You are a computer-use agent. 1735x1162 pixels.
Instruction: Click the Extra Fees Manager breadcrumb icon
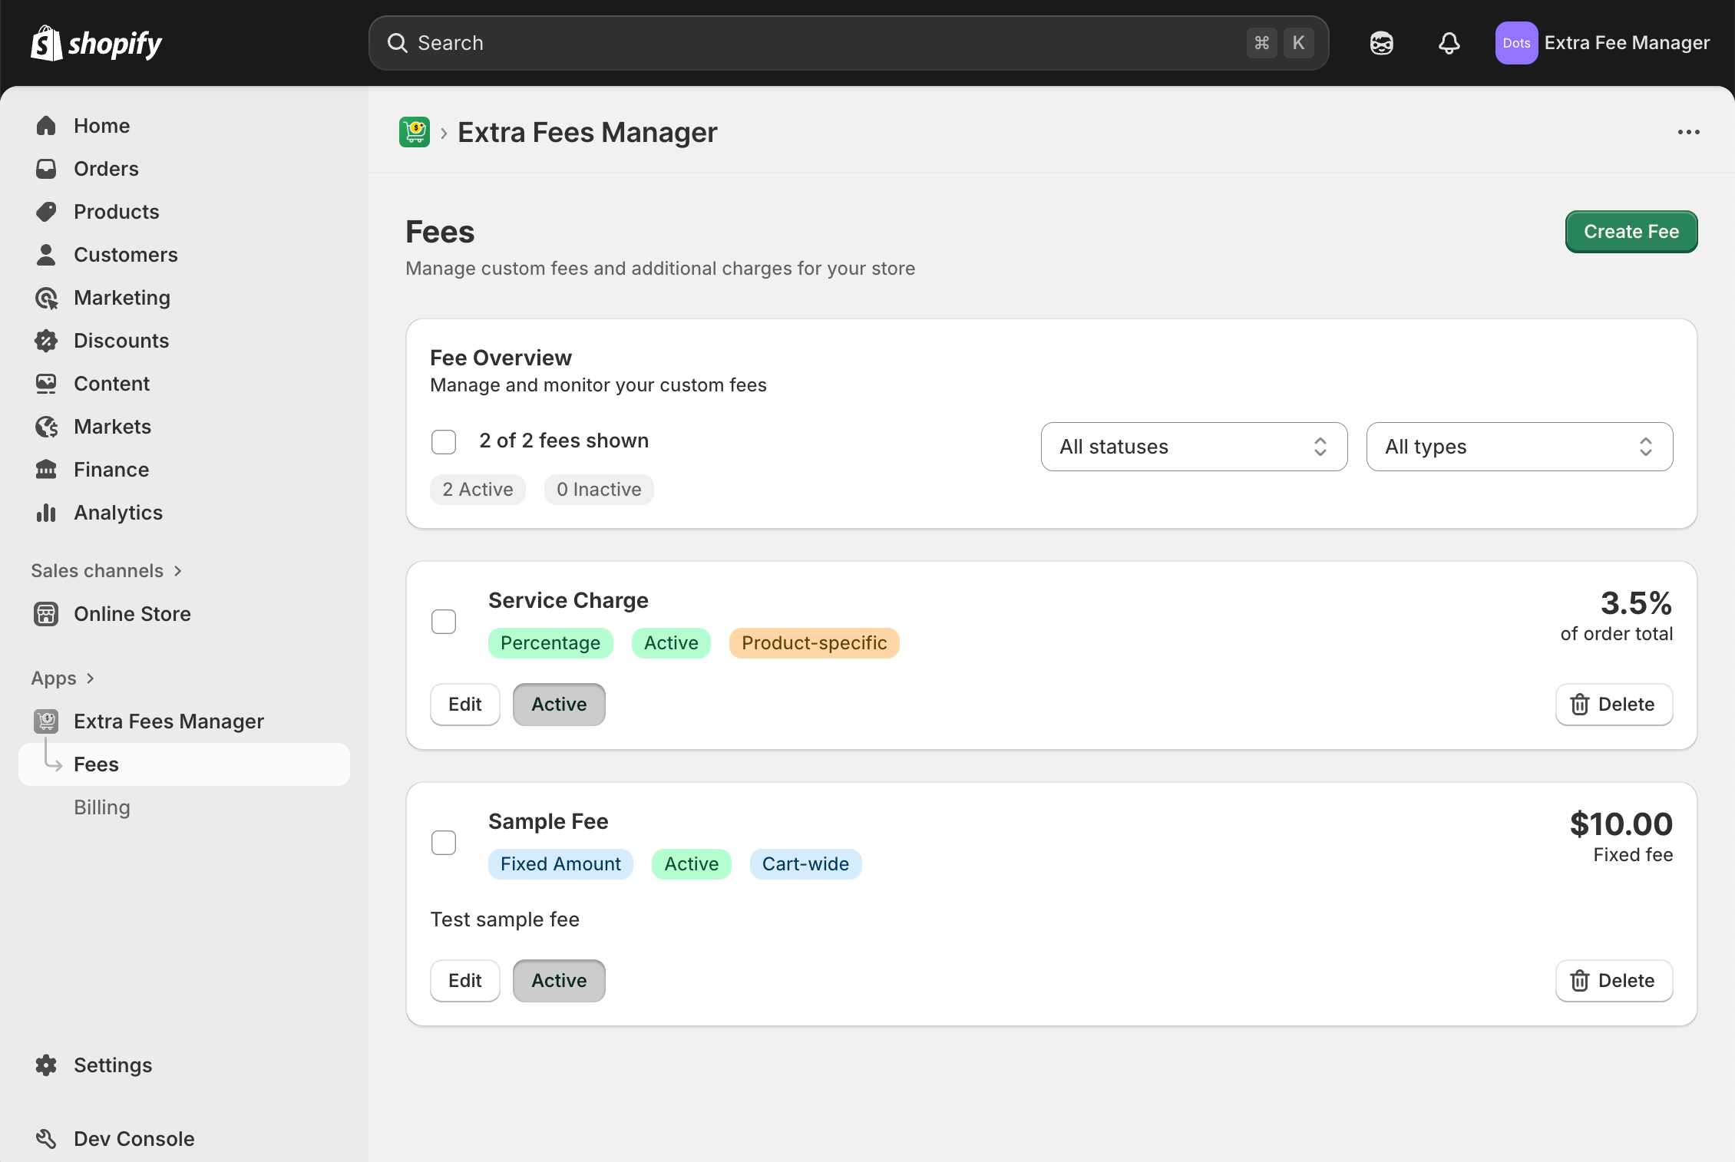pyautogui.click(x=415, y=132)
